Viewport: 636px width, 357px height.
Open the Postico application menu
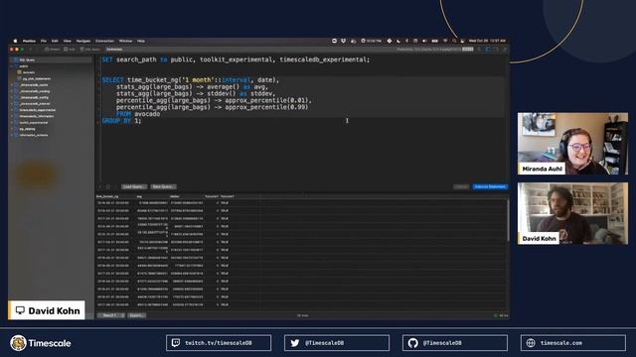[x=29, y=41]
